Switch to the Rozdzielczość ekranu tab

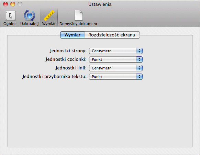coord(112,35)
